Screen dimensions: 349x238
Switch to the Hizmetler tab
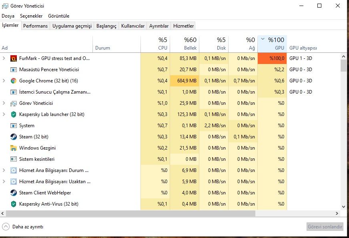183,26
